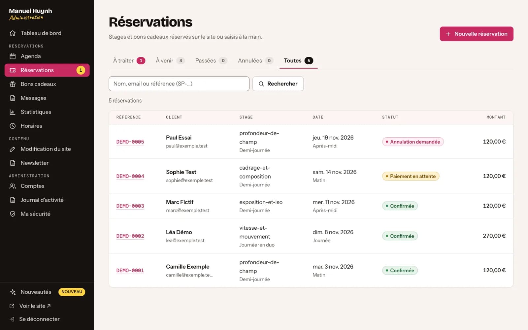Click the sparkle icon beside Nouveautés
Viewport: 528px width, 330px height.
pyautogui.click(x=13, y=292)
